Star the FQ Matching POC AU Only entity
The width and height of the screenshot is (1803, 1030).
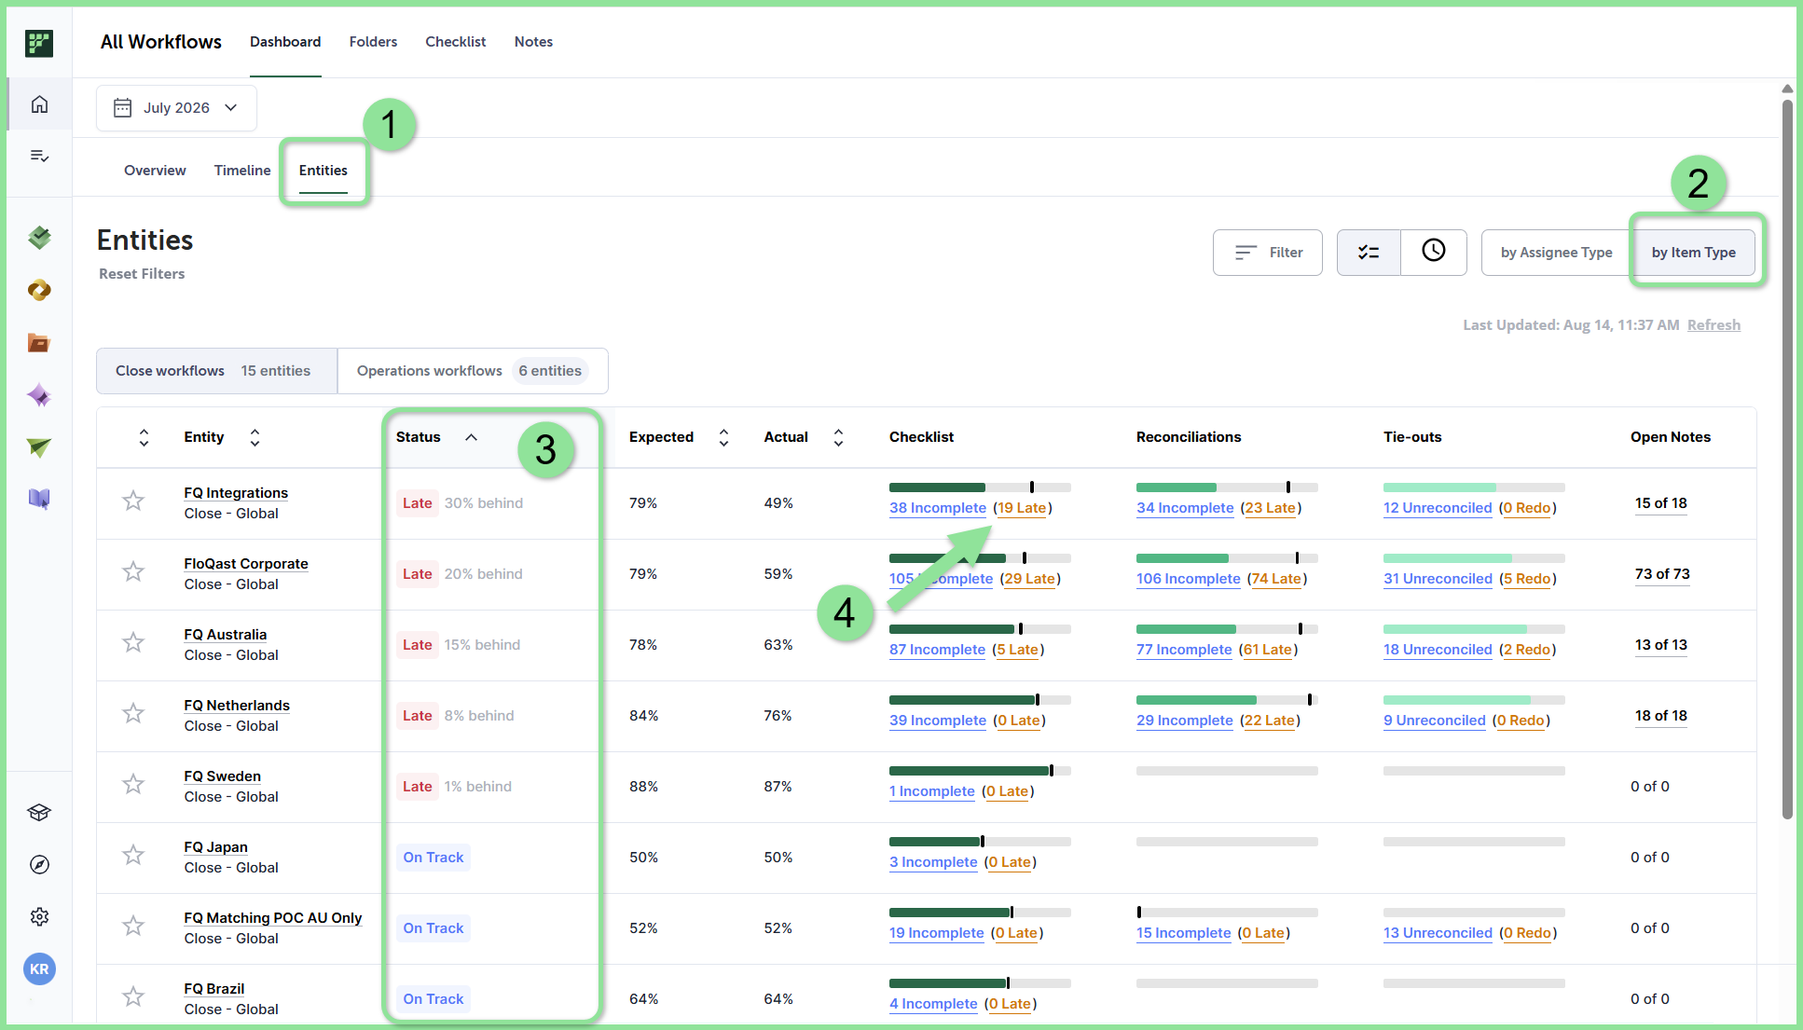(x=133, y=927)
